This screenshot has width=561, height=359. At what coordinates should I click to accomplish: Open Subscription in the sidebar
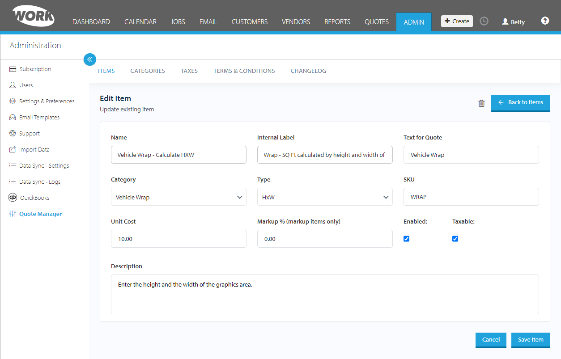coord(35,69)
